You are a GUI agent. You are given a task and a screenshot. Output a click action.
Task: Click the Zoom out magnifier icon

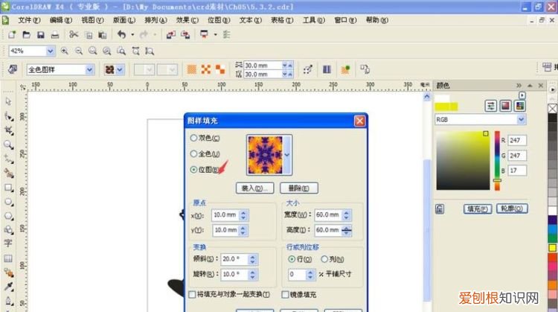pos(79,51)
